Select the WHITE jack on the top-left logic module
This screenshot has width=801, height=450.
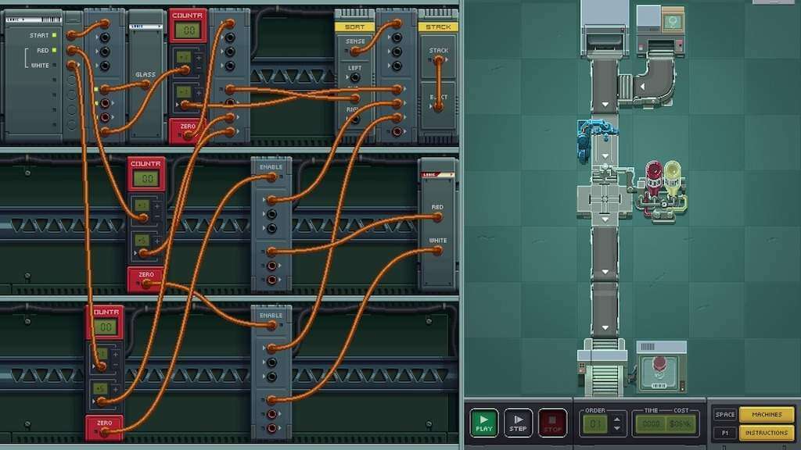pos(72,66)
